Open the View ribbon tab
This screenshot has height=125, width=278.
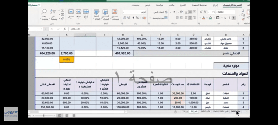(x=147, y=5)
